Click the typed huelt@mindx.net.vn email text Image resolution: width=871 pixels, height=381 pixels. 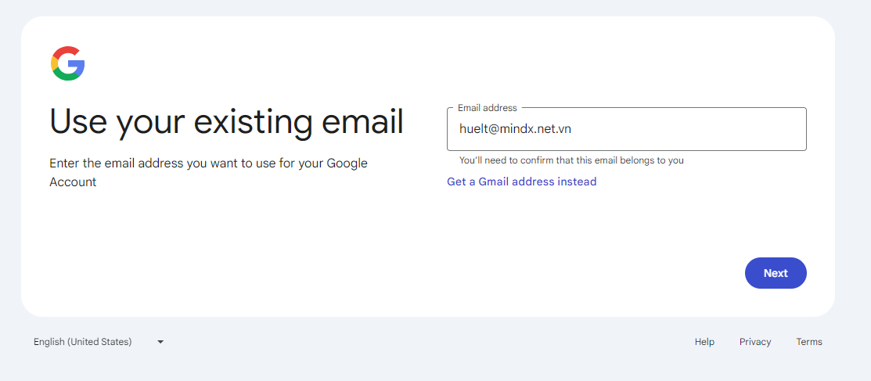515,129
